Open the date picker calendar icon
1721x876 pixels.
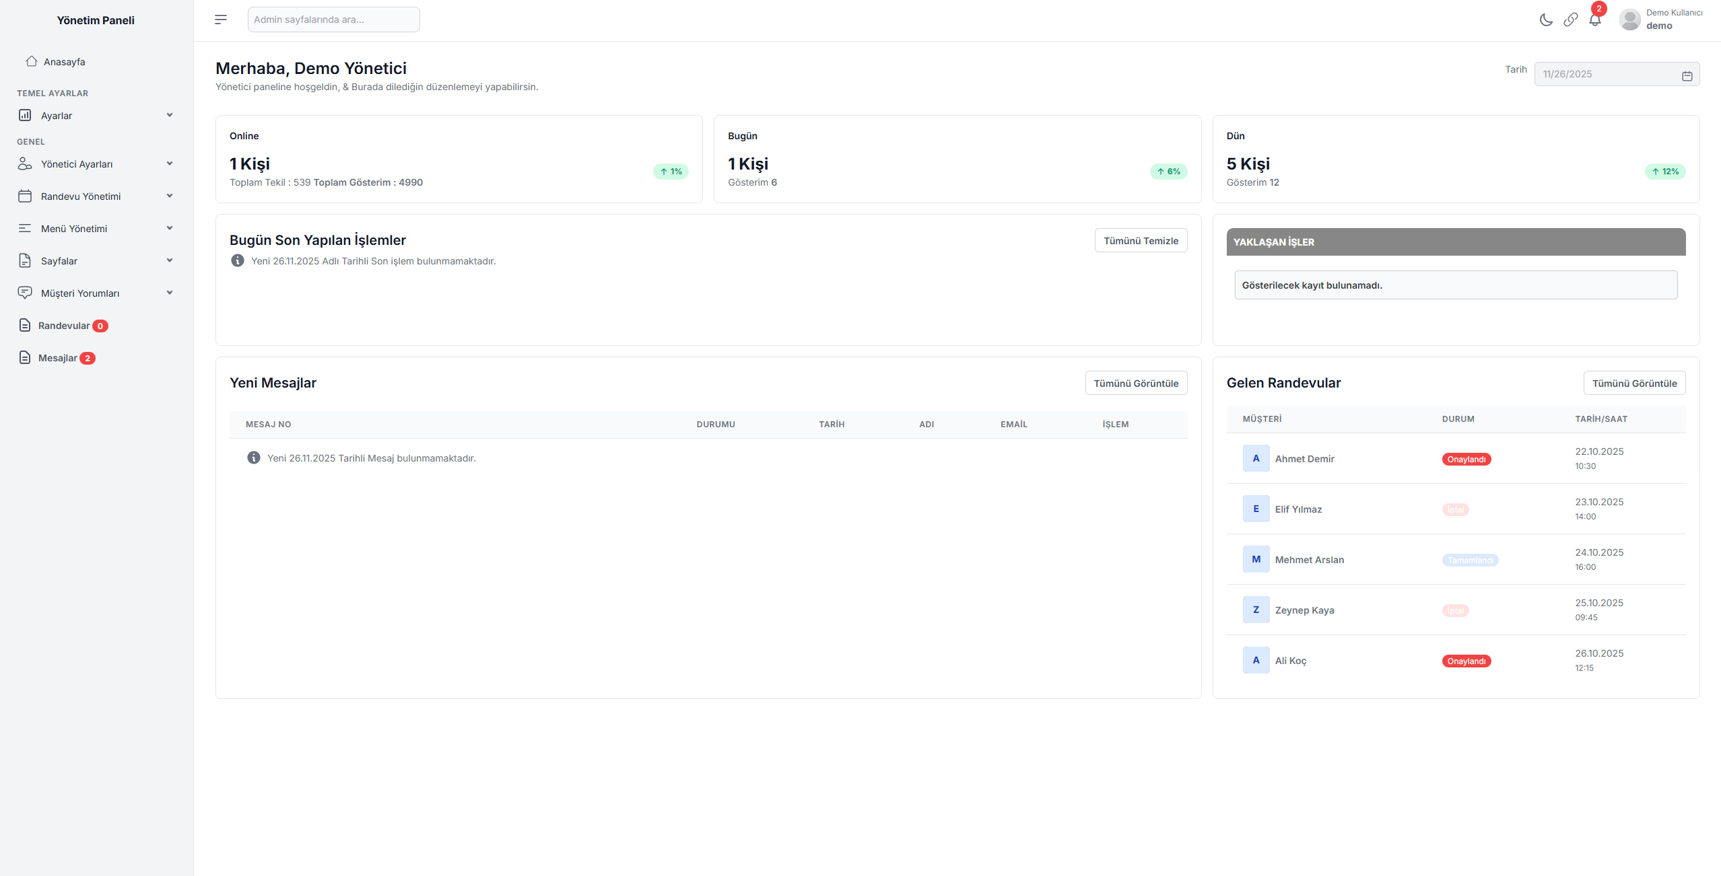pos(1687,75)
